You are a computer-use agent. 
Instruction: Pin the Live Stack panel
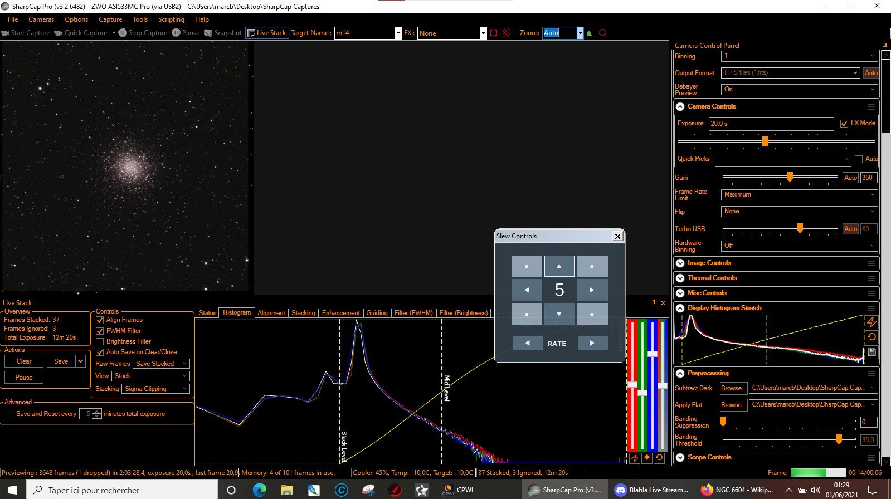point(654,303)
